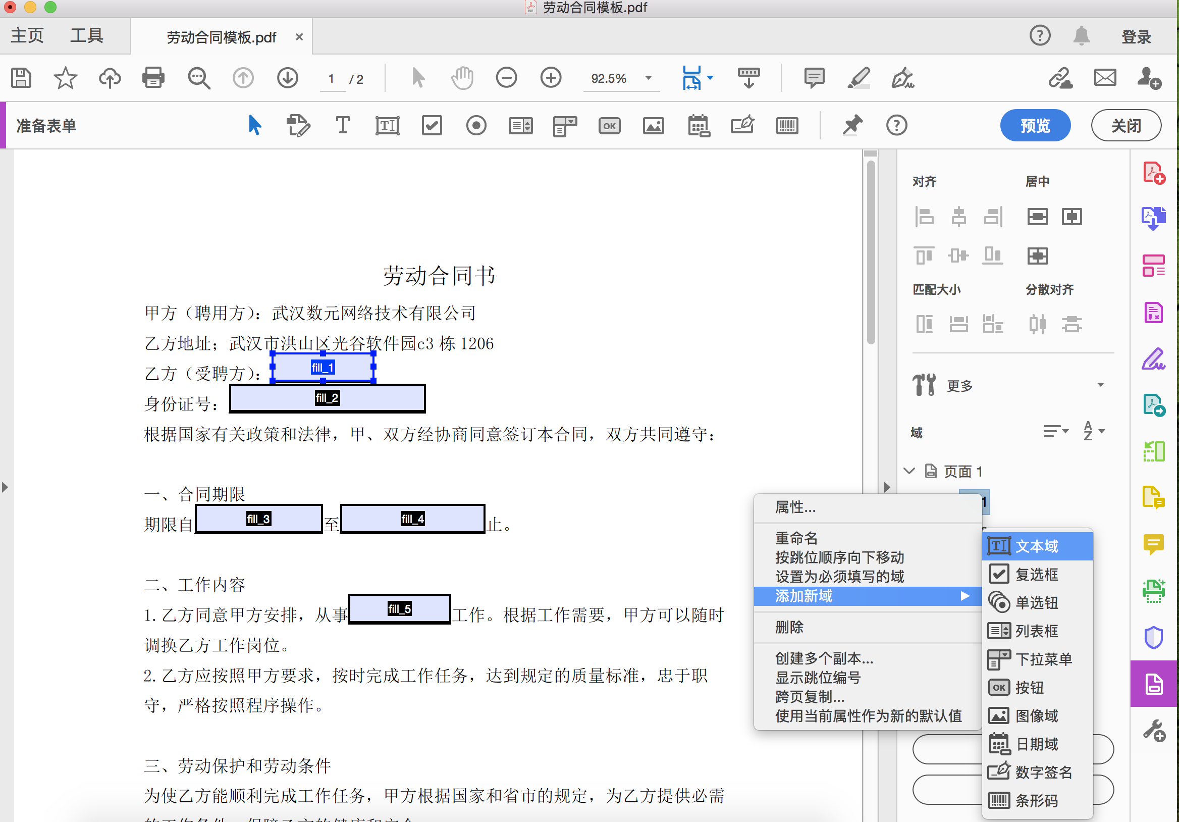Choose 属性... from the context menu
Image resolution: width=1179 pixels, height=822 pixels.
click(x=795, y=507)
